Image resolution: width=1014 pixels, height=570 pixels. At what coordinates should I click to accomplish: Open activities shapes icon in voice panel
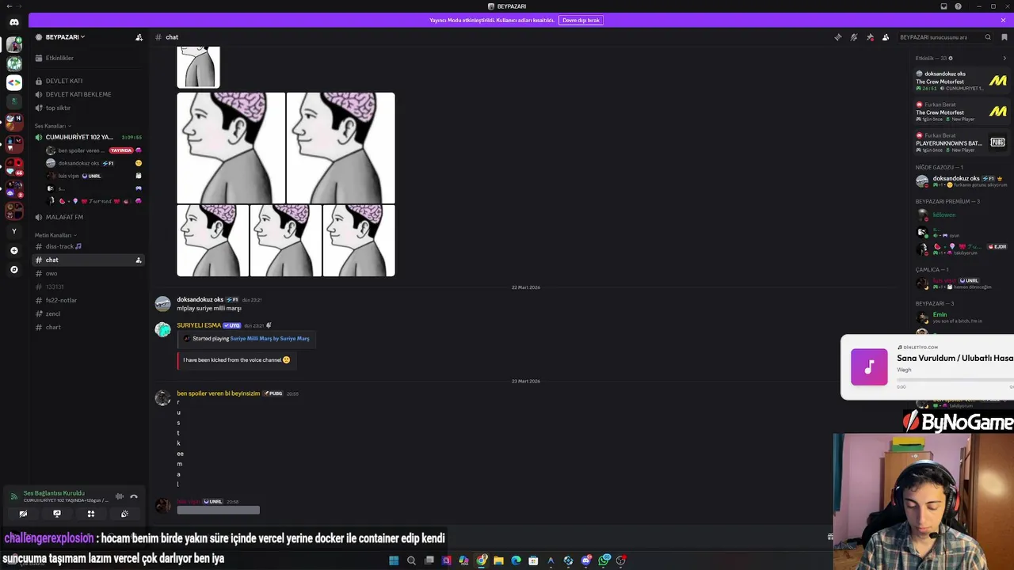click(x=91, y=514)
